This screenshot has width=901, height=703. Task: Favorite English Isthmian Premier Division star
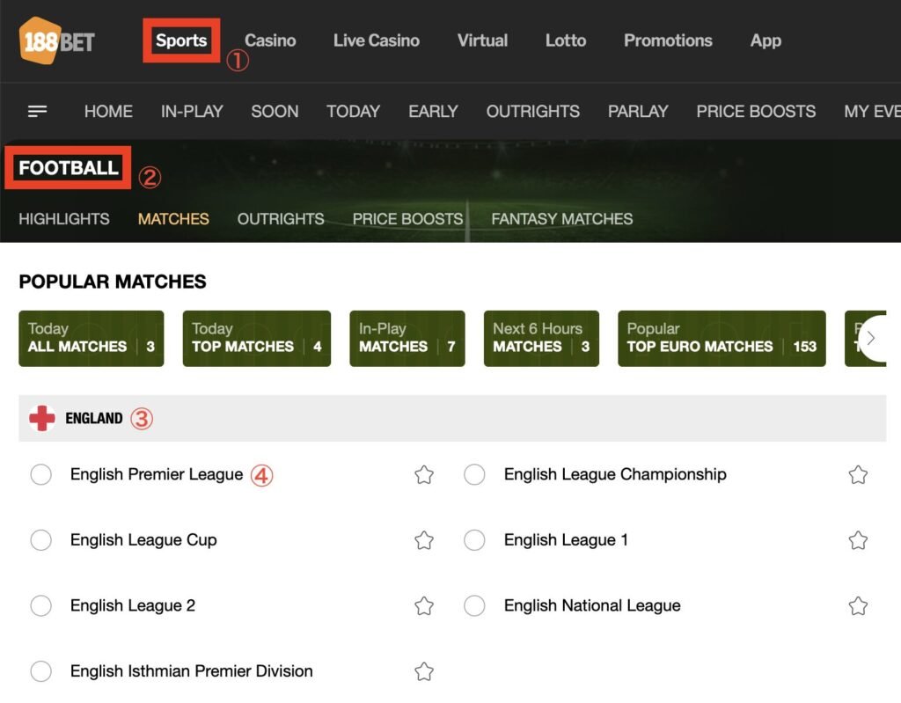[x=424, y=671]
